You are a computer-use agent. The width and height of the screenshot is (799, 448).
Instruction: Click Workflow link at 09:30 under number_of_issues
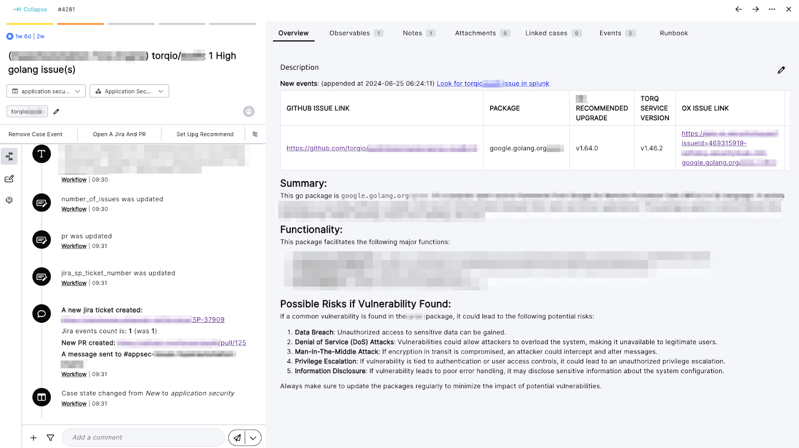coord(74,210)
